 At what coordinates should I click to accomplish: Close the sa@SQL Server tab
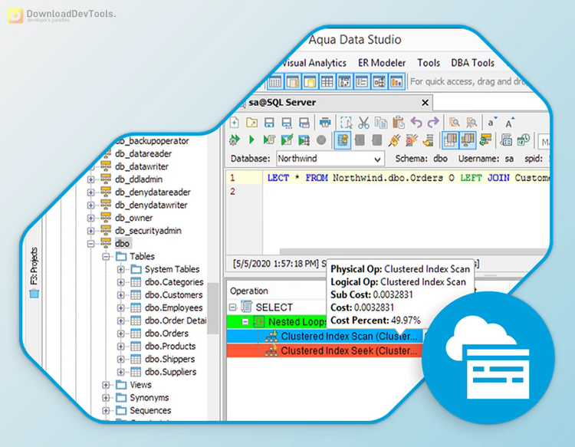coord(425,103)
